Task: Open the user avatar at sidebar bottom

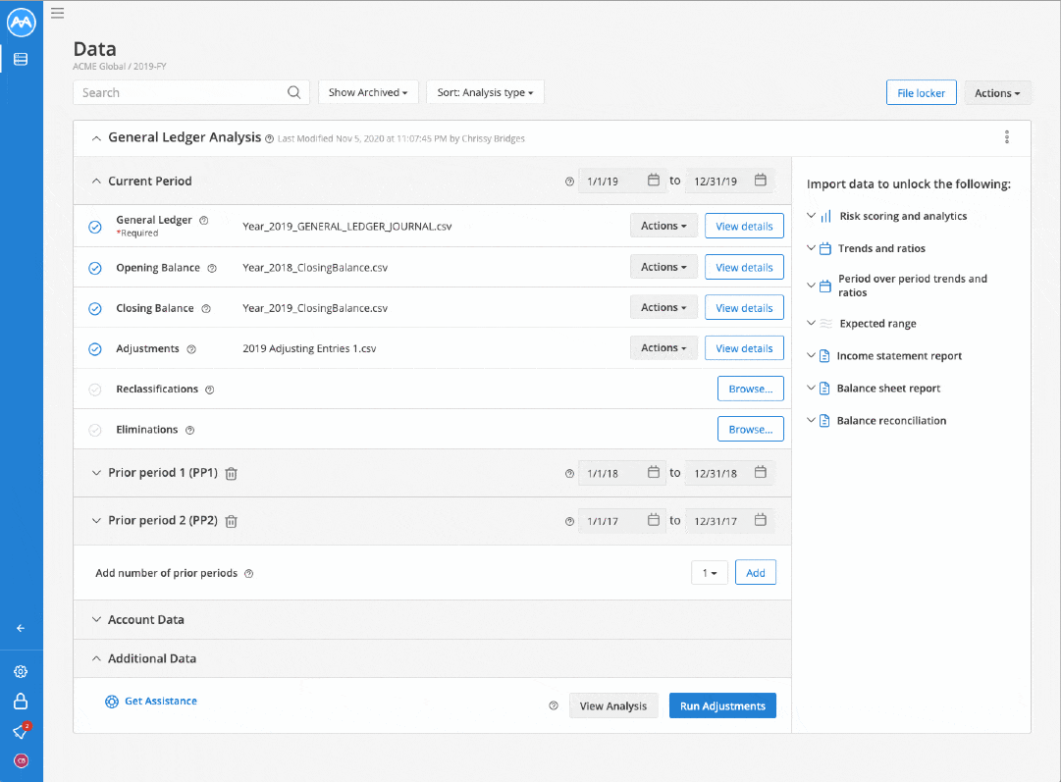Action: tap(21, 760)
